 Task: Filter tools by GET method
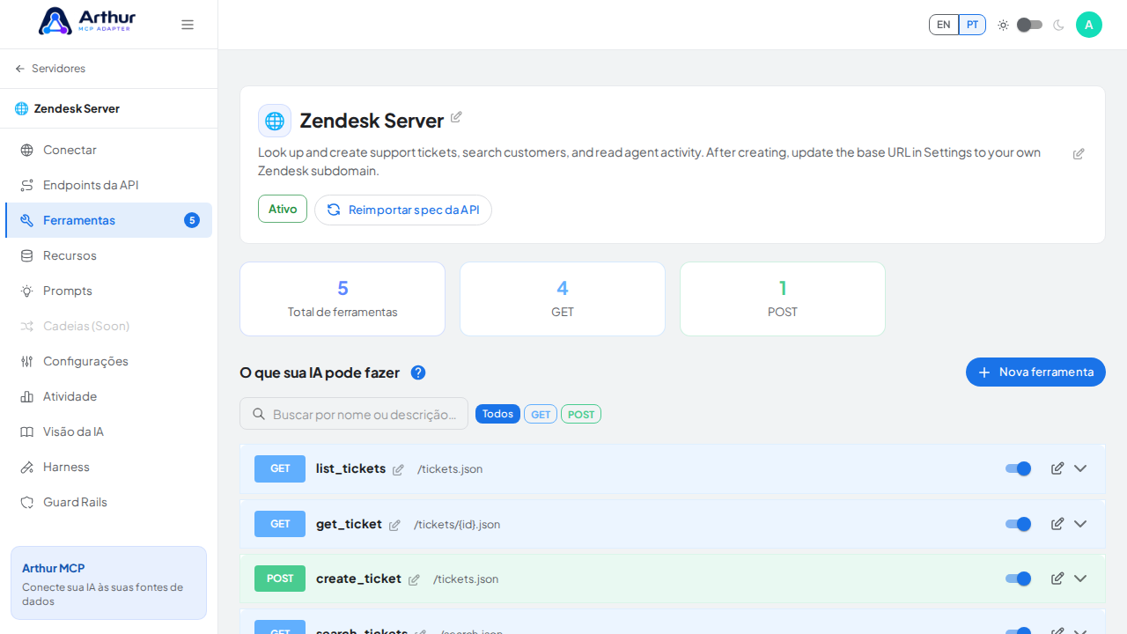tap(541, 414)
